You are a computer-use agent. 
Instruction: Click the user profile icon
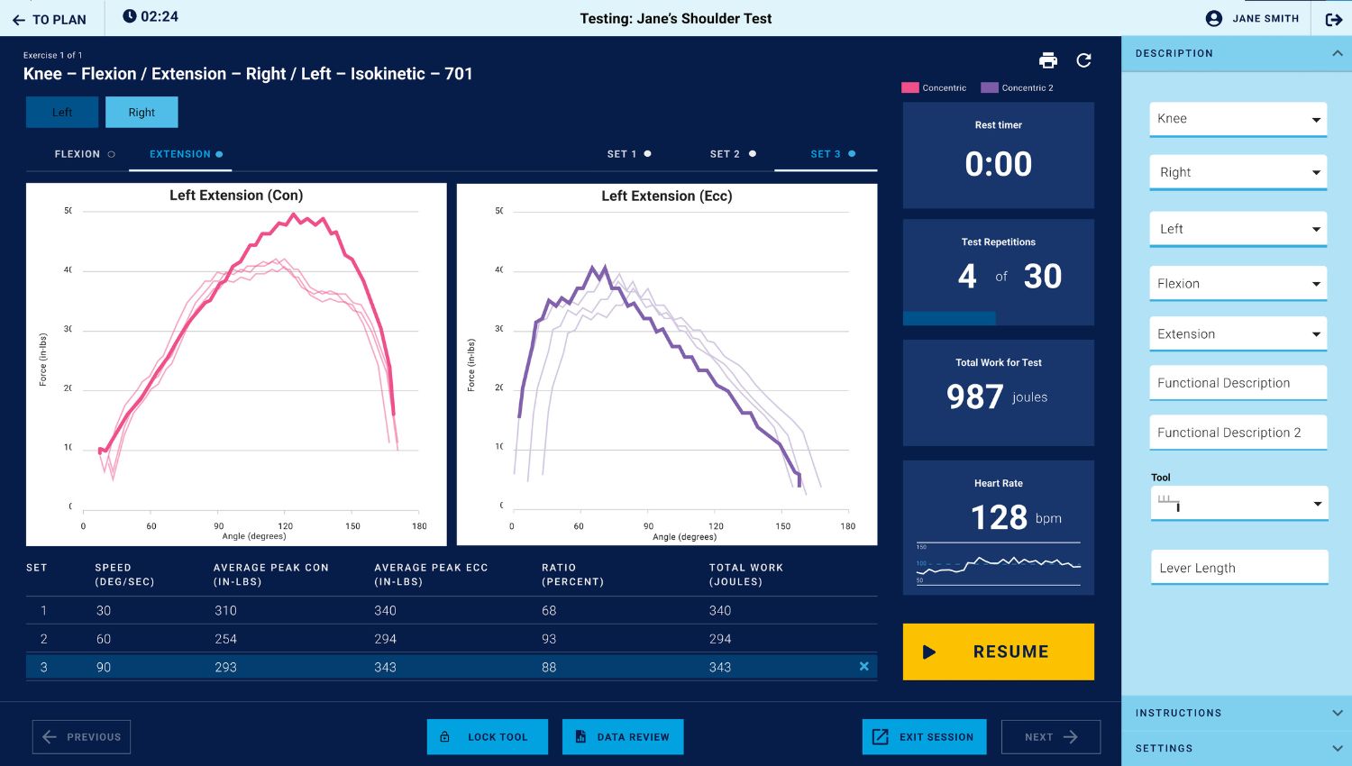click(1214, 19)
